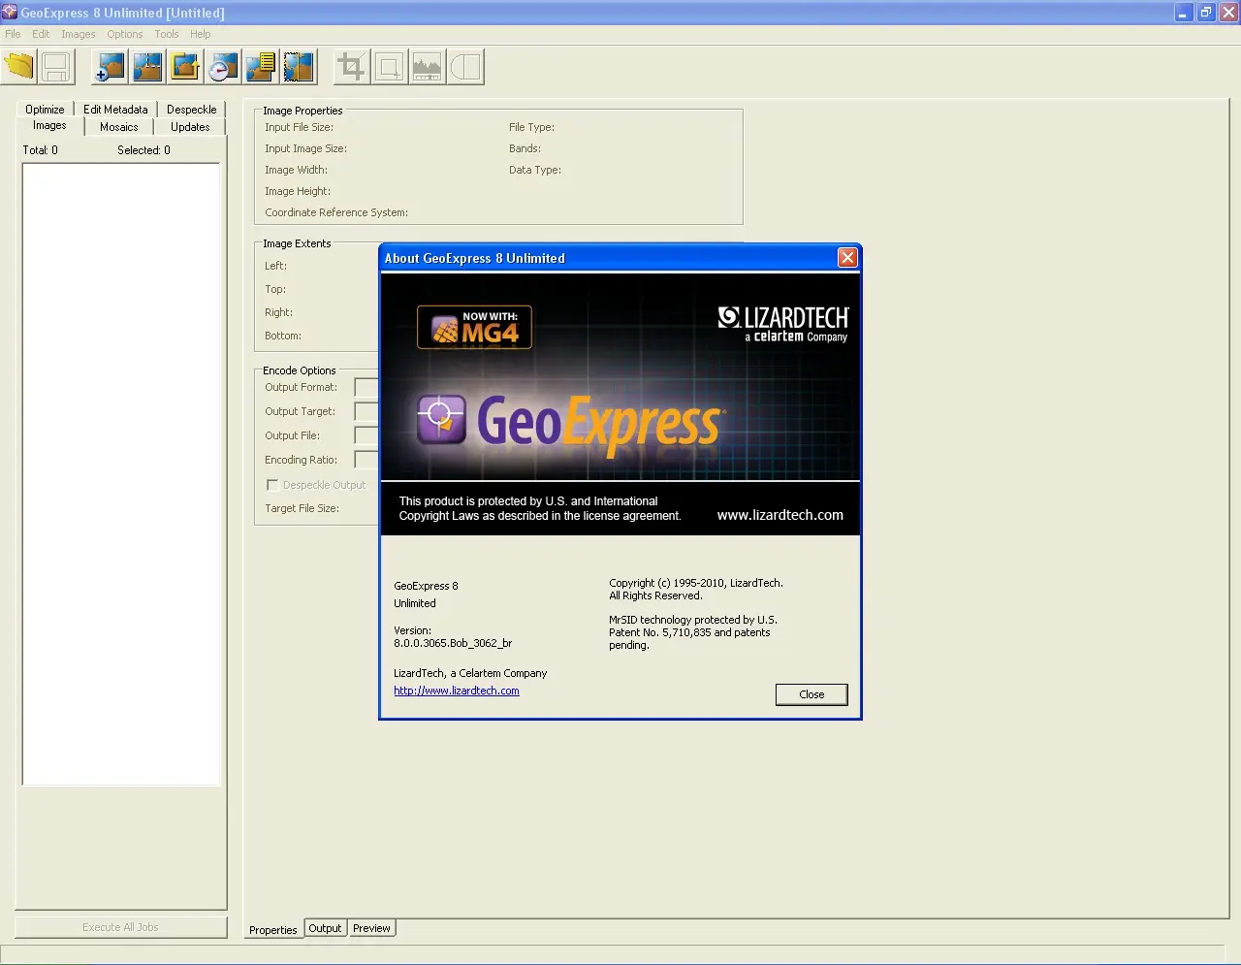Click the "Coordinate Reference System:" label
Screen dimensions: 1241x965
[x=336, y=212]
